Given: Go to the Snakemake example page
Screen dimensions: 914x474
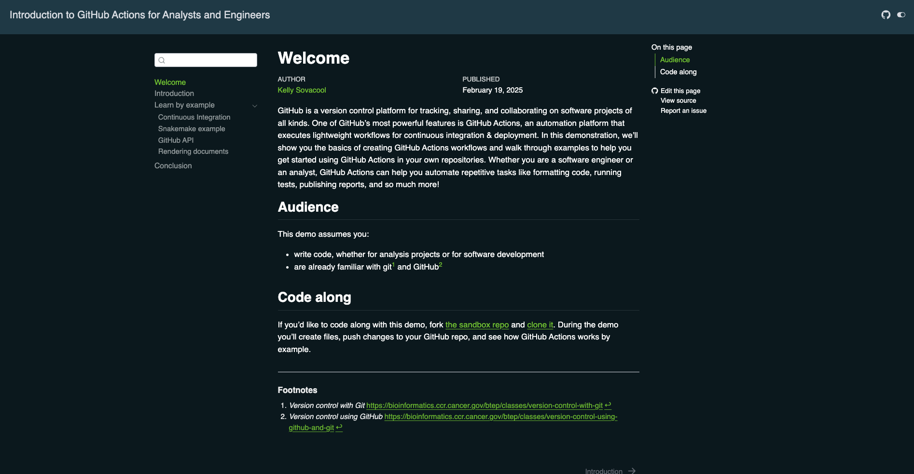Looking at the screenshot, I should click(192, 129).
